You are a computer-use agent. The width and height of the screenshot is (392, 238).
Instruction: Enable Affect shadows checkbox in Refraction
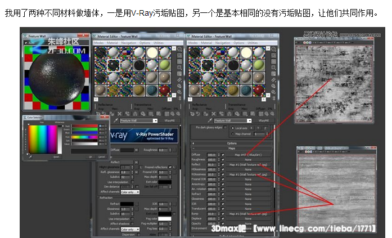[133, 223]
